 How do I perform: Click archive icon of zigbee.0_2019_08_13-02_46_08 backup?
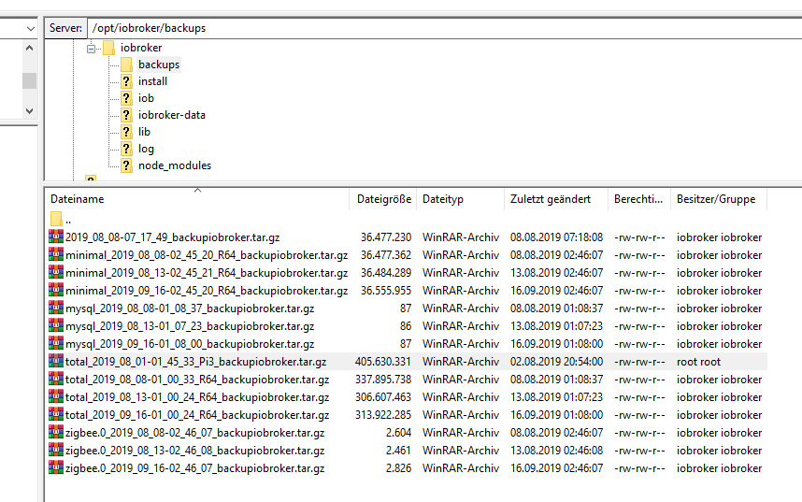pos(56,451)
